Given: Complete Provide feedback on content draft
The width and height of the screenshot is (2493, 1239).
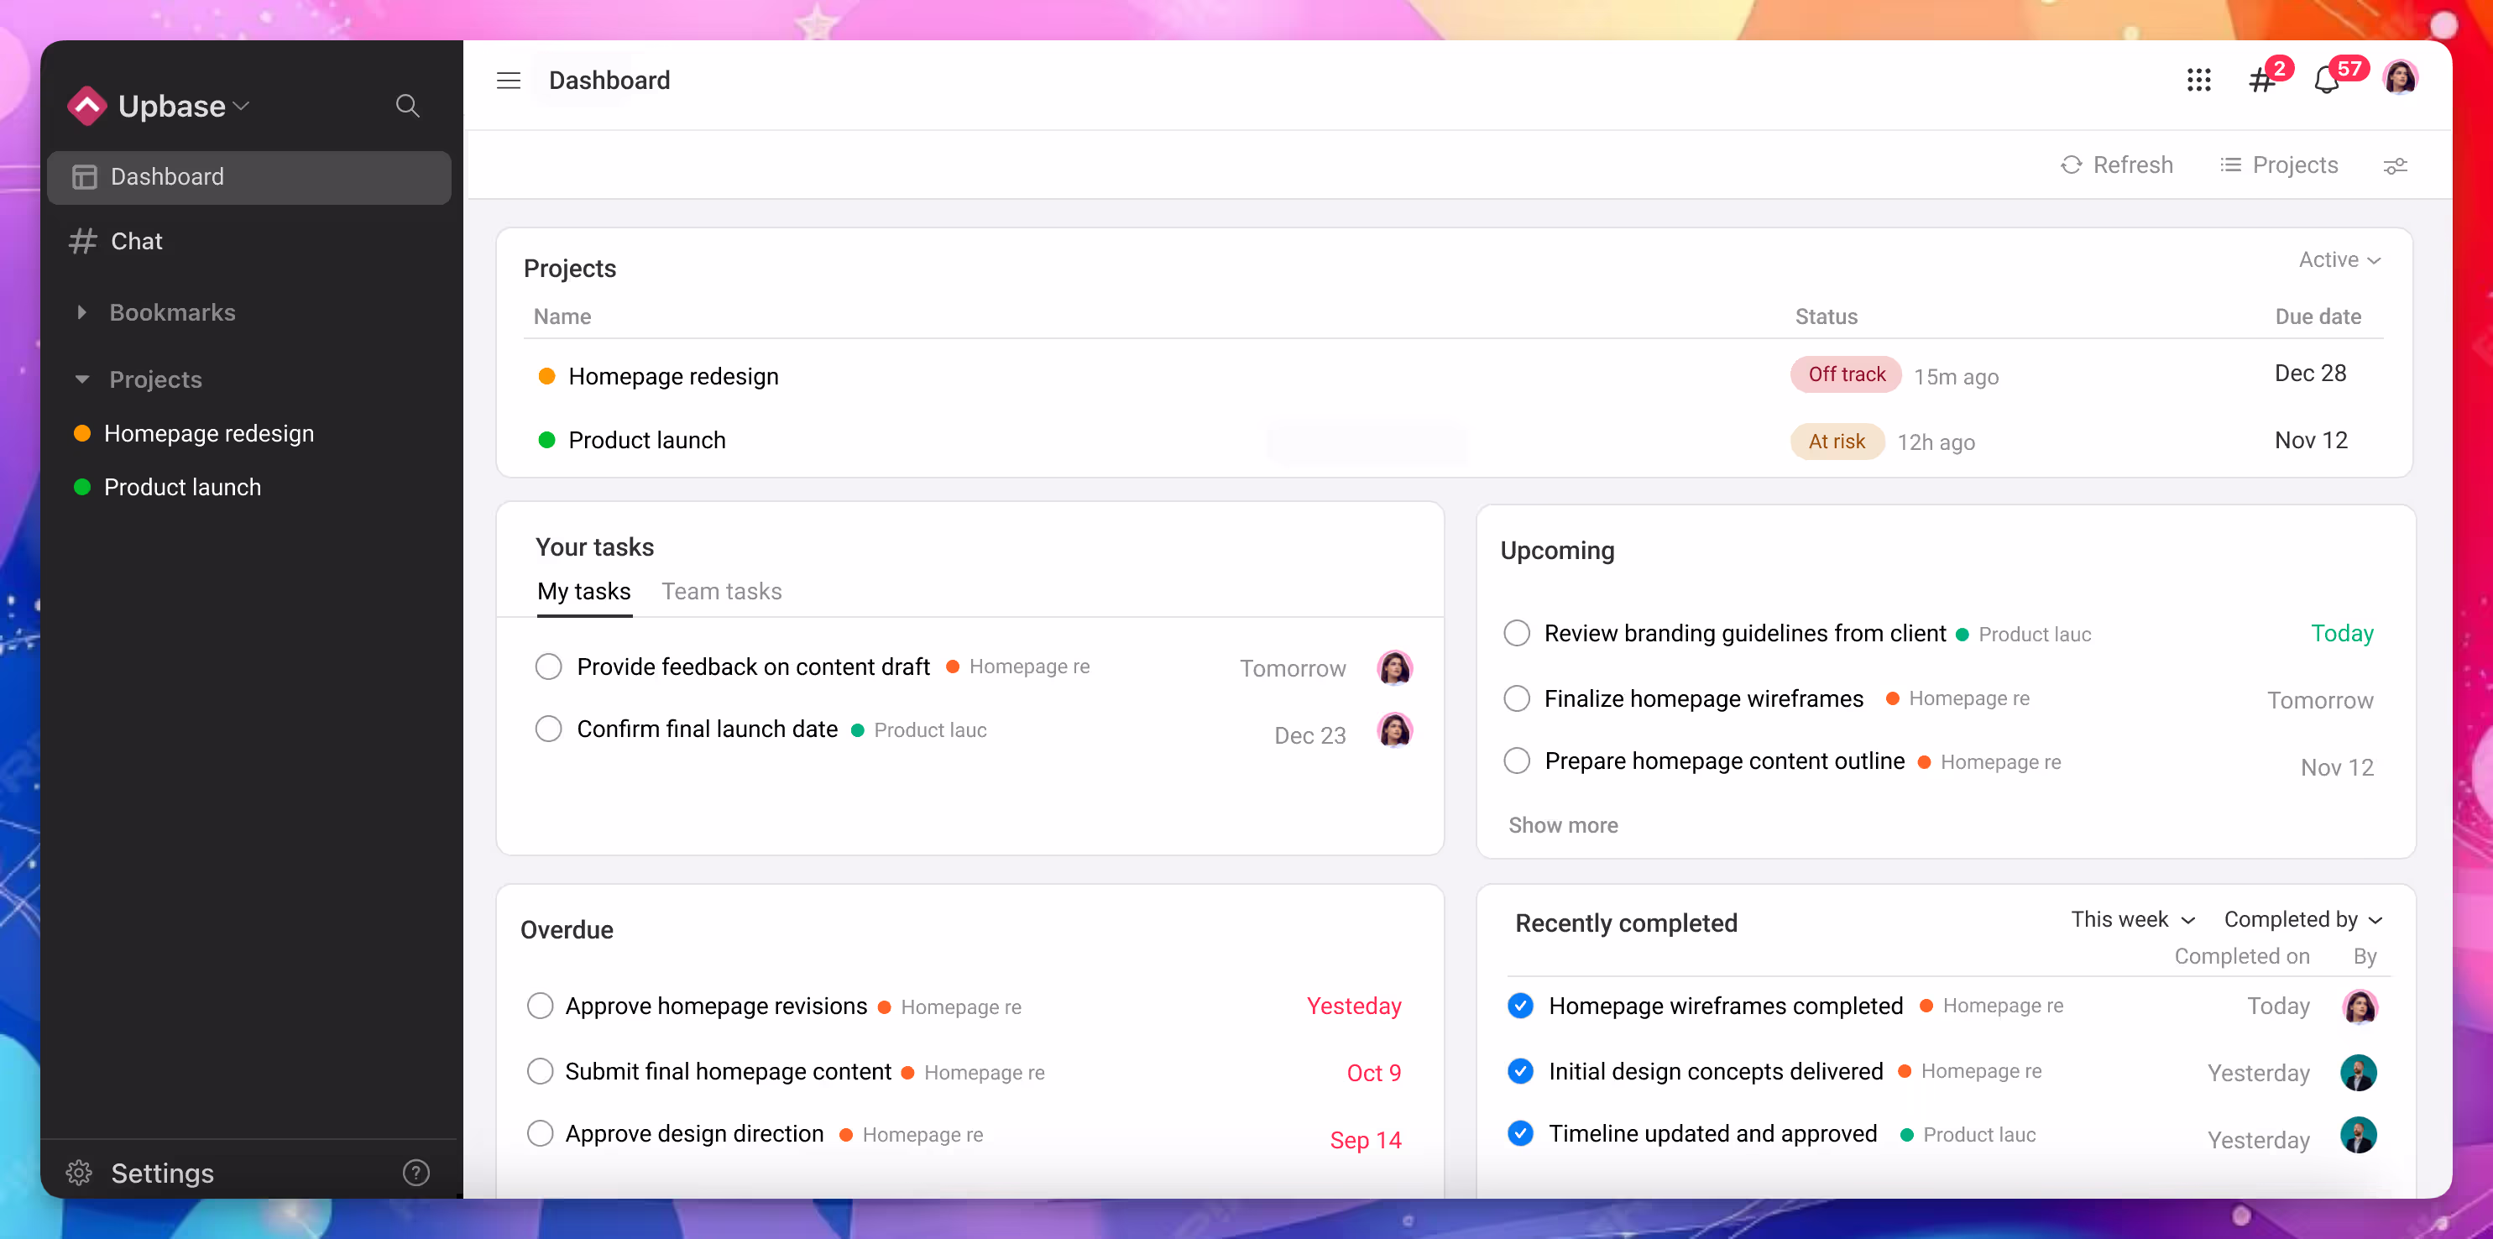Looking at the screenshot, I should coord(548,666).
